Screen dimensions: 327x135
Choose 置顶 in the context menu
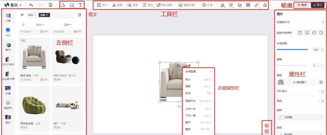(x=198, y=122)
